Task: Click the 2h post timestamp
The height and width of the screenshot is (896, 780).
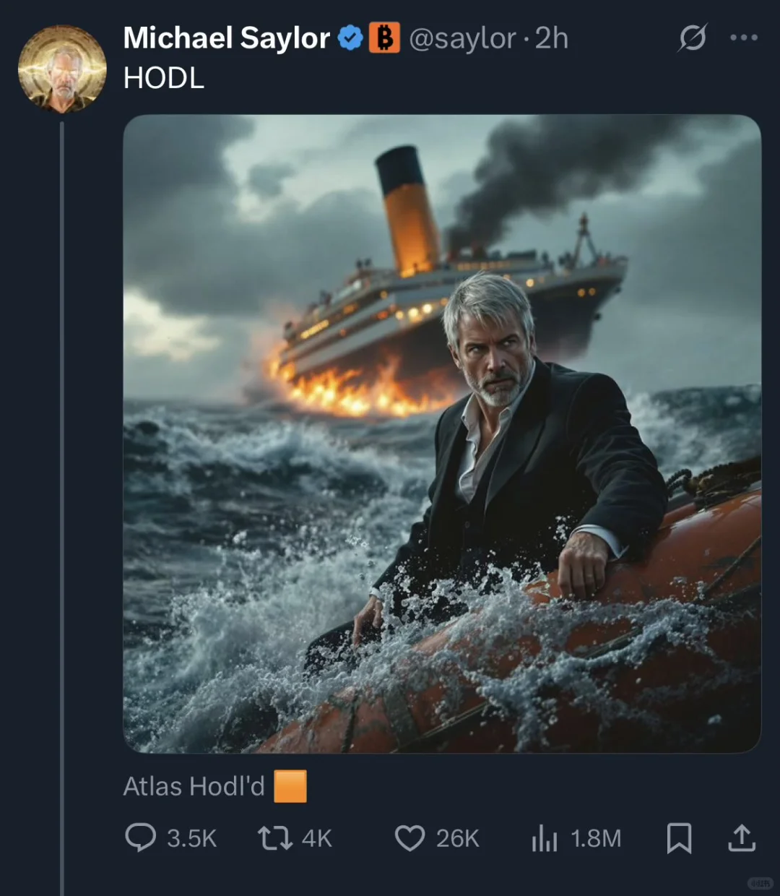Action: click(551, 38)
